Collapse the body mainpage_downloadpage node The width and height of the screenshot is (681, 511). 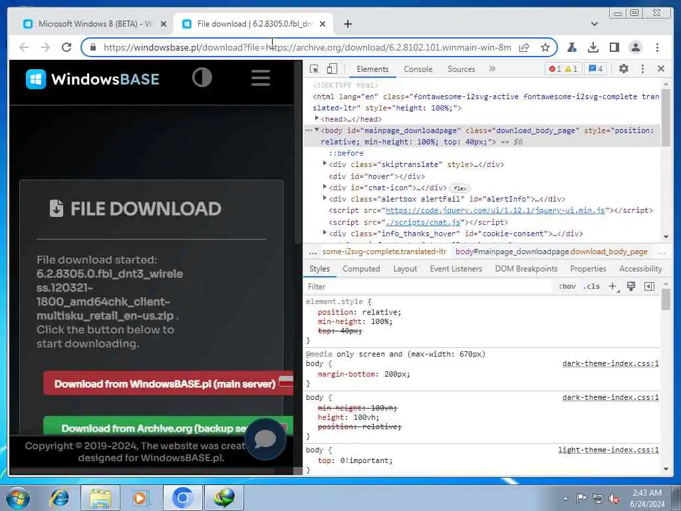(317, 130)
